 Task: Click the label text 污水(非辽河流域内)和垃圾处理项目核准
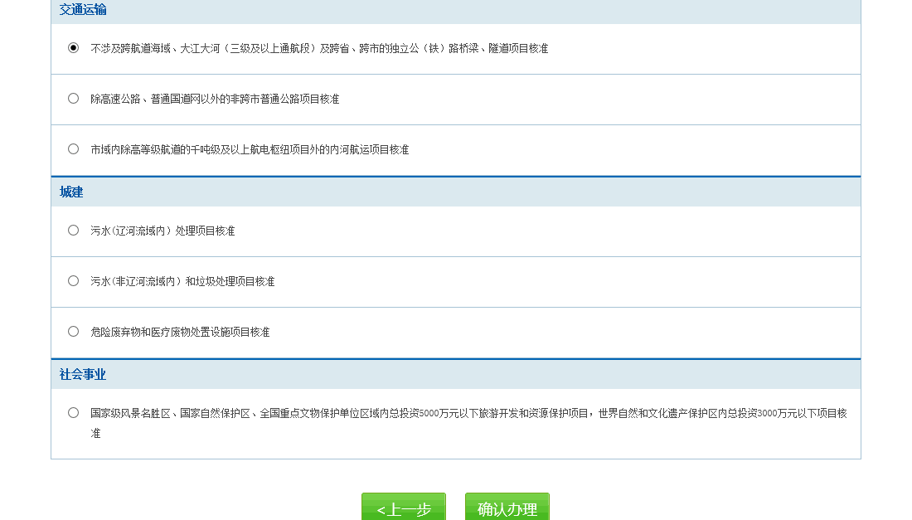pyautogui.click(x=182, y=282)
